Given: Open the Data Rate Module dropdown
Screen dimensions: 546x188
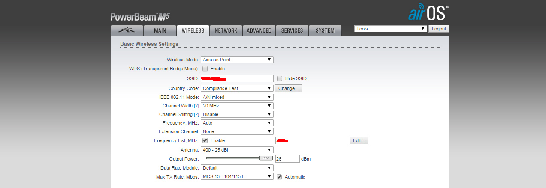Looking at the screenshot, I should pyautogui.click(x=237, y=168).
